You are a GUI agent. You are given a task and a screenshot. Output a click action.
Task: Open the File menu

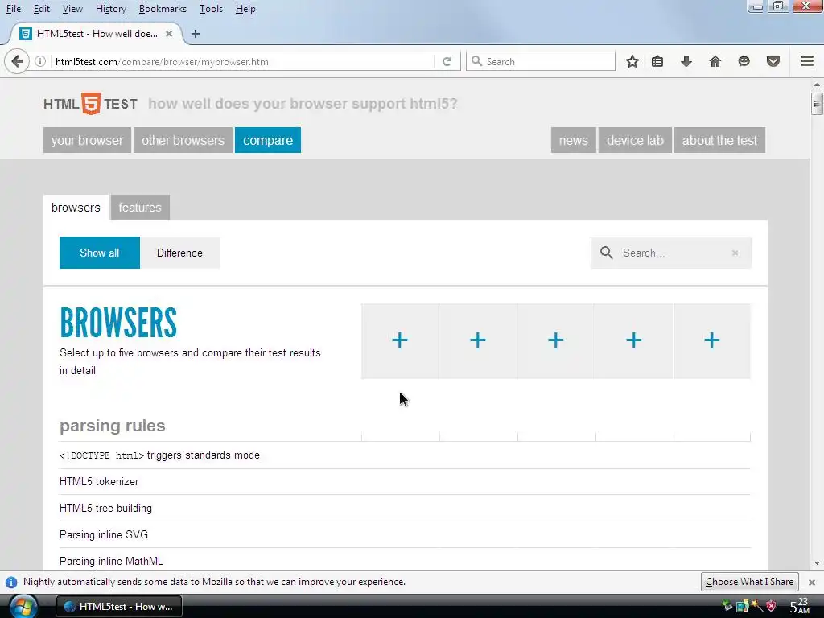click(14, 9)
